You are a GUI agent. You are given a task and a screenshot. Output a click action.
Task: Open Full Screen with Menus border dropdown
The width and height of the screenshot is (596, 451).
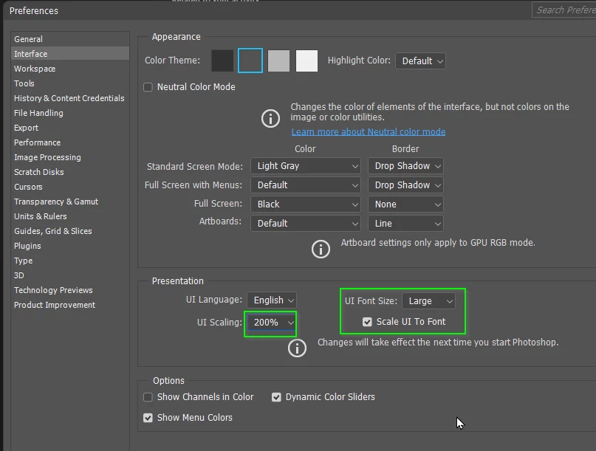405,185
